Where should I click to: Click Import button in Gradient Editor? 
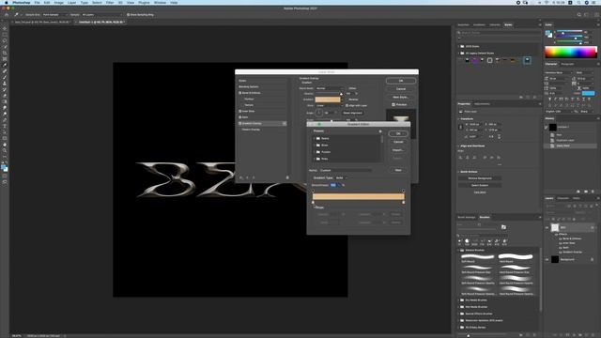(398, 150)
